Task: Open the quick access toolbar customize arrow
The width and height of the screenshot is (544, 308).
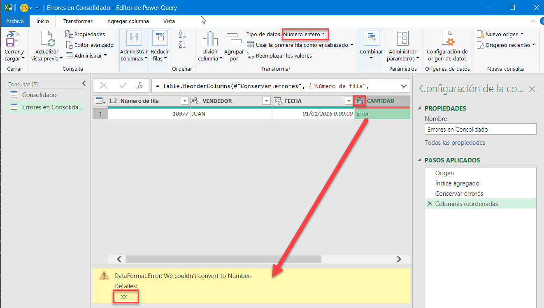Action: (37, 8)
